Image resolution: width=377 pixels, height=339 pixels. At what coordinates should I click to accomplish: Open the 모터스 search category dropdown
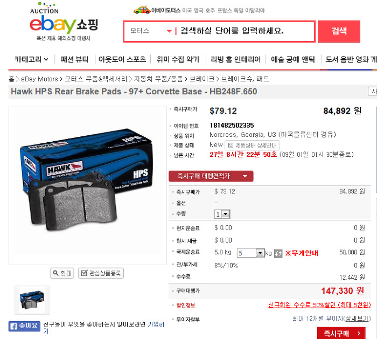[151, 31]
